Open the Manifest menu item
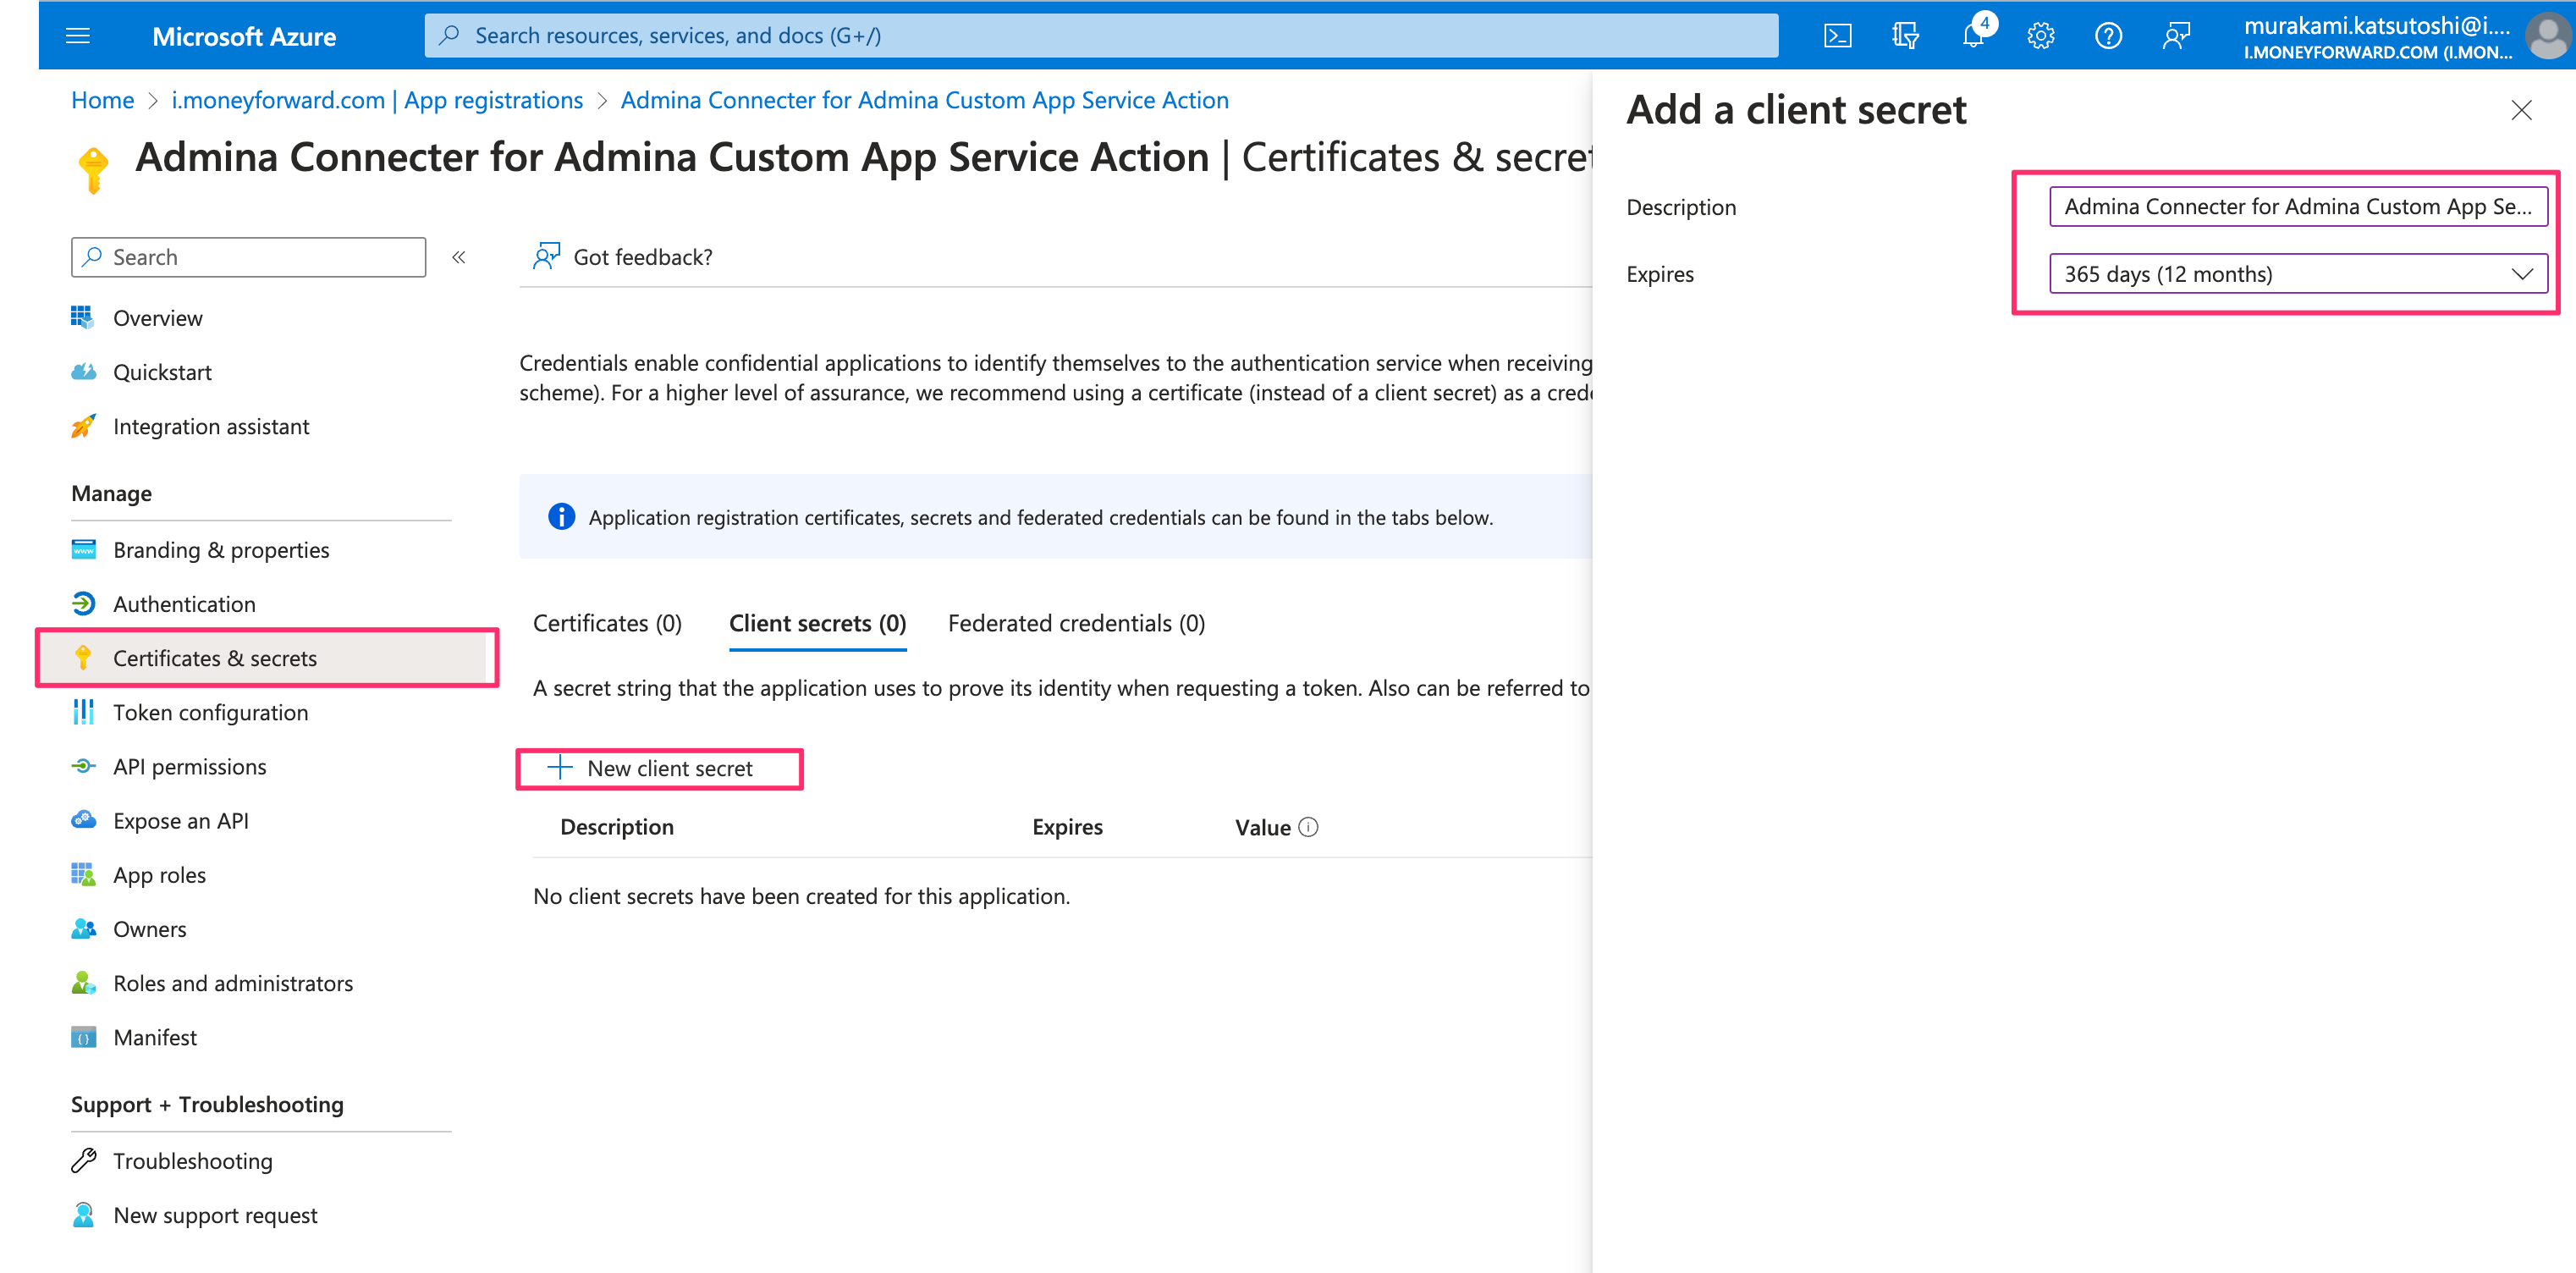2576x1273 pixels. (x=155, y=1037)
